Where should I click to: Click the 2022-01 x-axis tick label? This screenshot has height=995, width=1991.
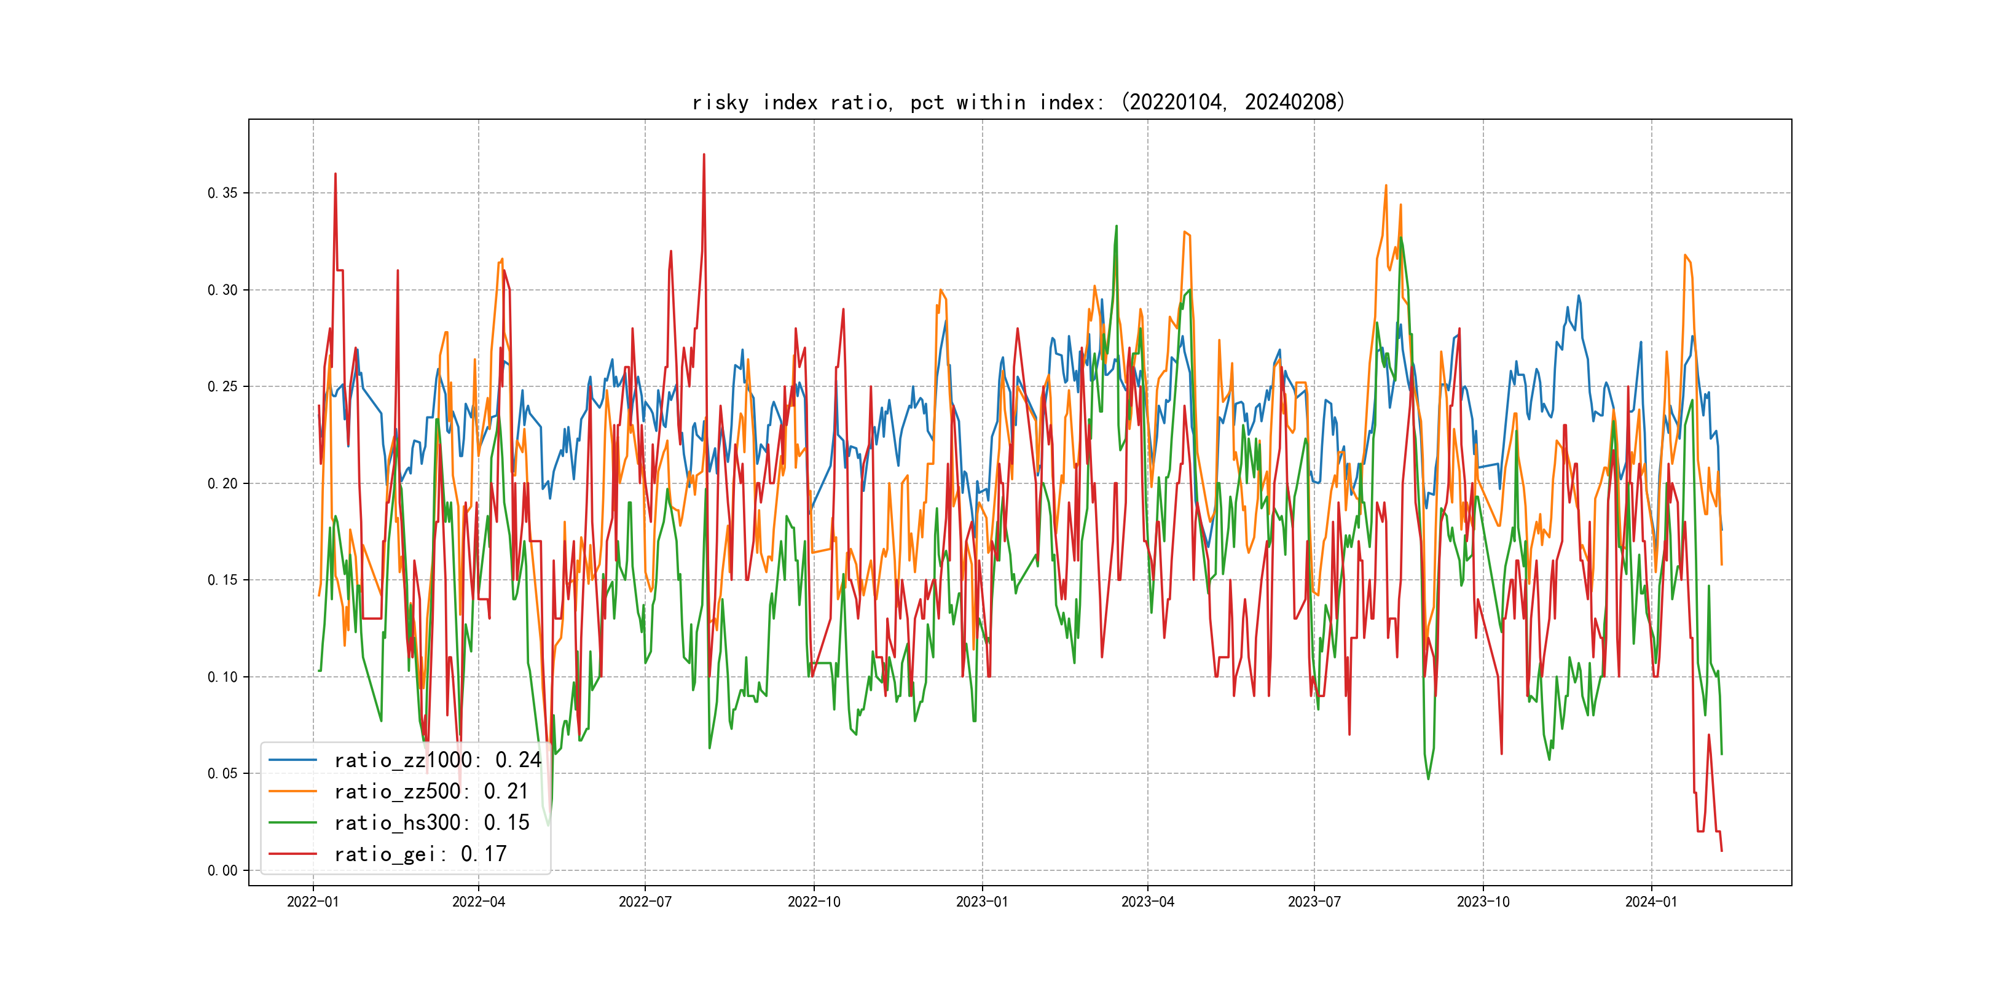coord(312,902)
